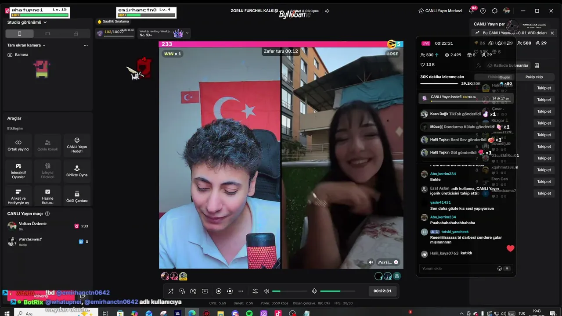The height and width of the screenshot is (316, 562).
Task: Click the add button next to Parli... label
Action: point(396,262)
